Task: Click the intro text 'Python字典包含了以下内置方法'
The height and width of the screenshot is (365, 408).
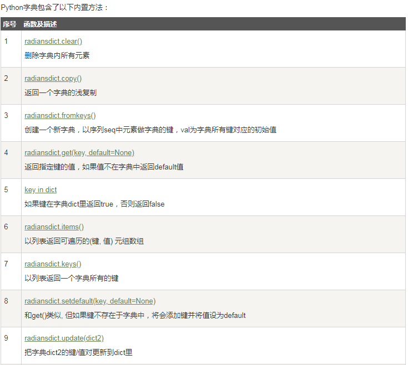Action: pyautogui.click(x=55, y=7)
